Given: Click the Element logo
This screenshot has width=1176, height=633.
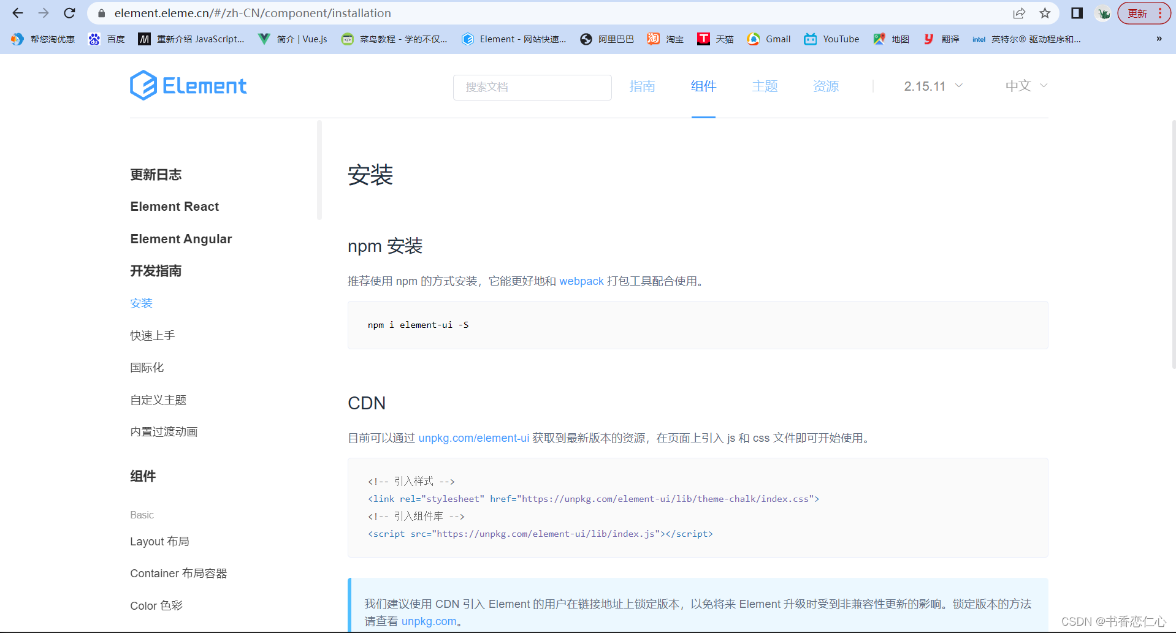Looking at the screenshot, I should 188,86.
